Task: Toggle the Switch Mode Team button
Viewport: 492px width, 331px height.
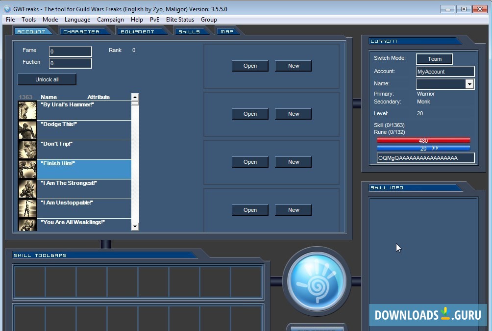Action: coord(434,59)
